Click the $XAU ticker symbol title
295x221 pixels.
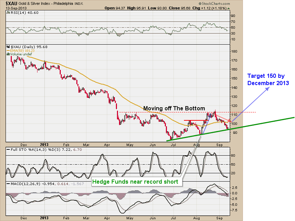[11, 3]
